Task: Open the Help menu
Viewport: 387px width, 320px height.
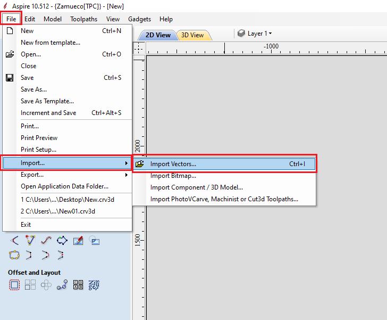Action: 166,19
